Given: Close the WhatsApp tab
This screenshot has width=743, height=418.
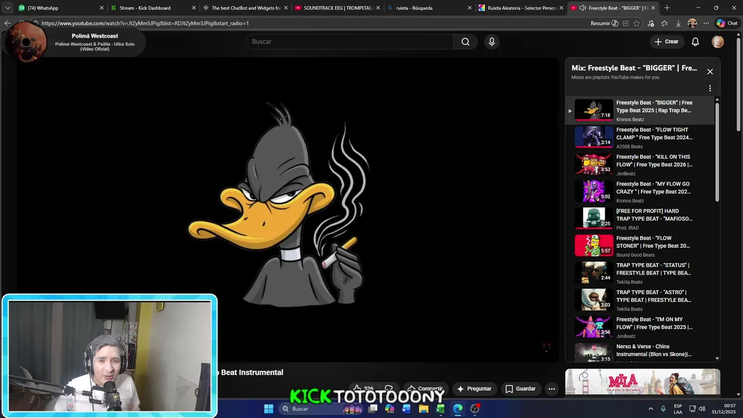Looking at the screenshot, I should (102, 8).
